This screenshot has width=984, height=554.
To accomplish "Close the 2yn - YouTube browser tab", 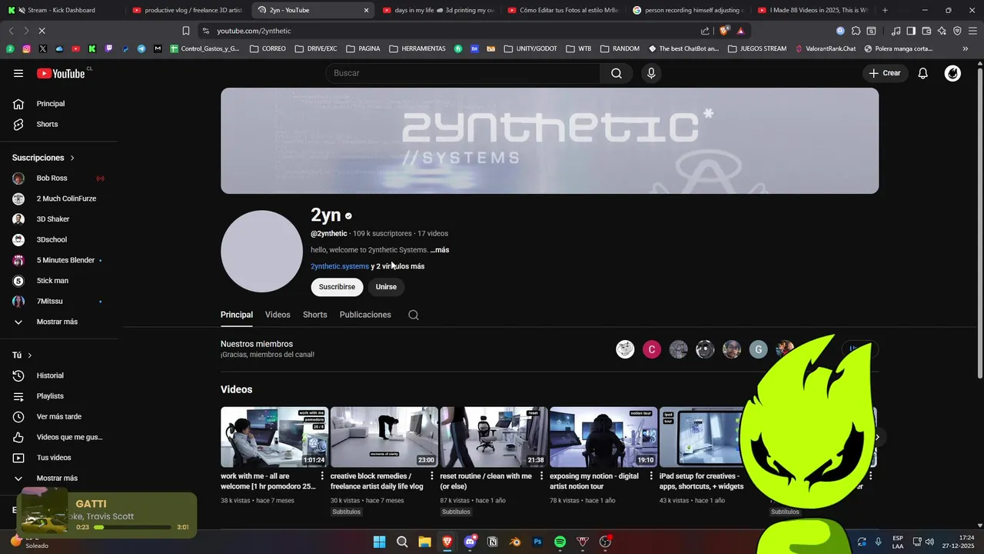I will point(366,10).
